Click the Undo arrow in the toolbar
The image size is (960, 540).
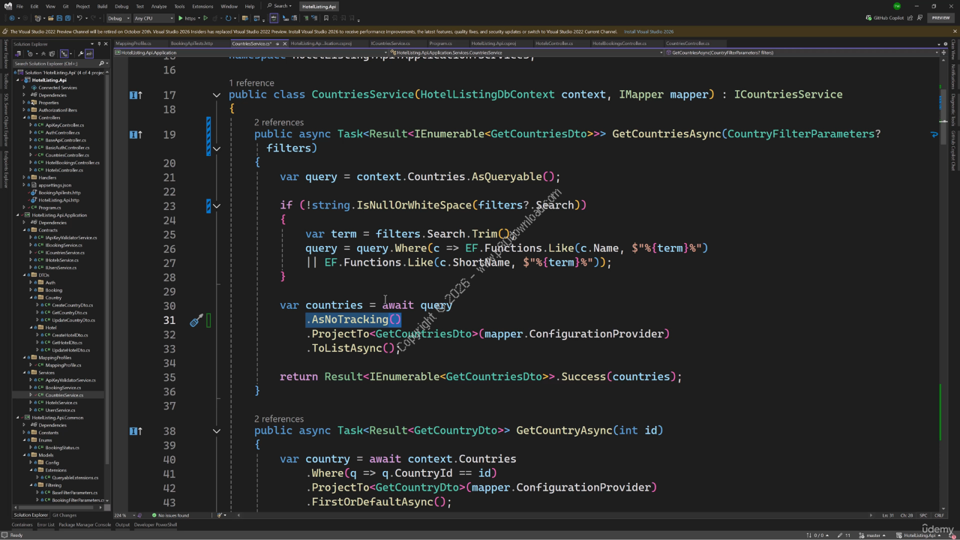[79, 18]
